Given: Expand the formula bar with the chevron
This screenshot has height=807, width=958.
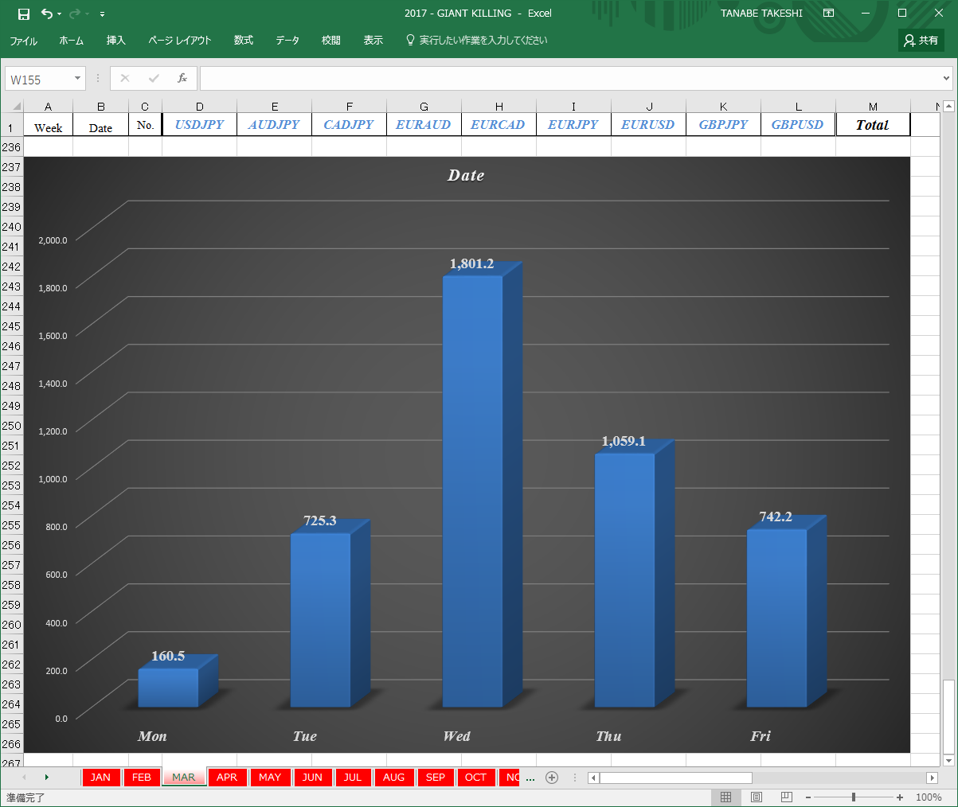Looking at the screenshot, I should coord(946,78).
